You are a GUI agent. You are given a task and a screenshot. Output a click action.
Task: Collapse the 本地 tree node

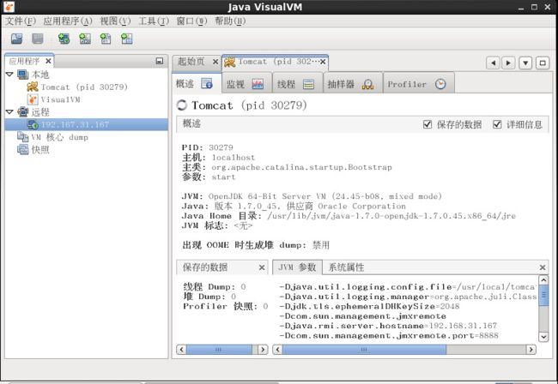pos(9,75)
